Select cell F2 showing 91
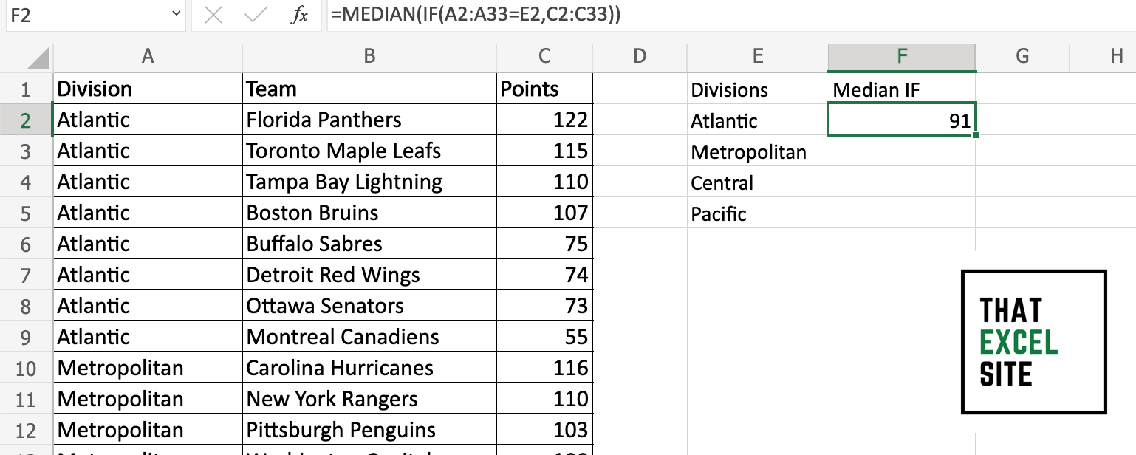1136x455 pixels. tap(901, 120)
